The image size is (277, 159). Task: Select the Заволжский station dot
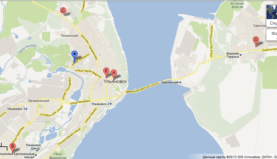(x=180, y=83)
